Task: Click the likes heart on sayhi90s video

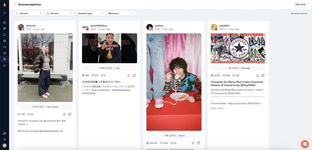Action: 224,75
